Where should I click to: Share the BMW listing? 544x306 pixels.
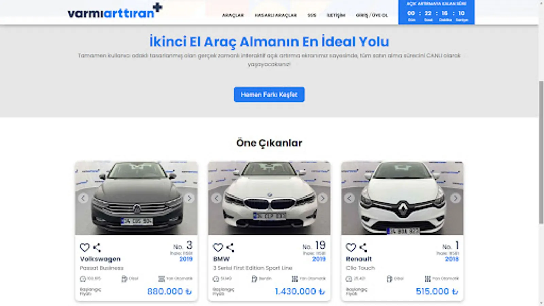click(230, 248)
